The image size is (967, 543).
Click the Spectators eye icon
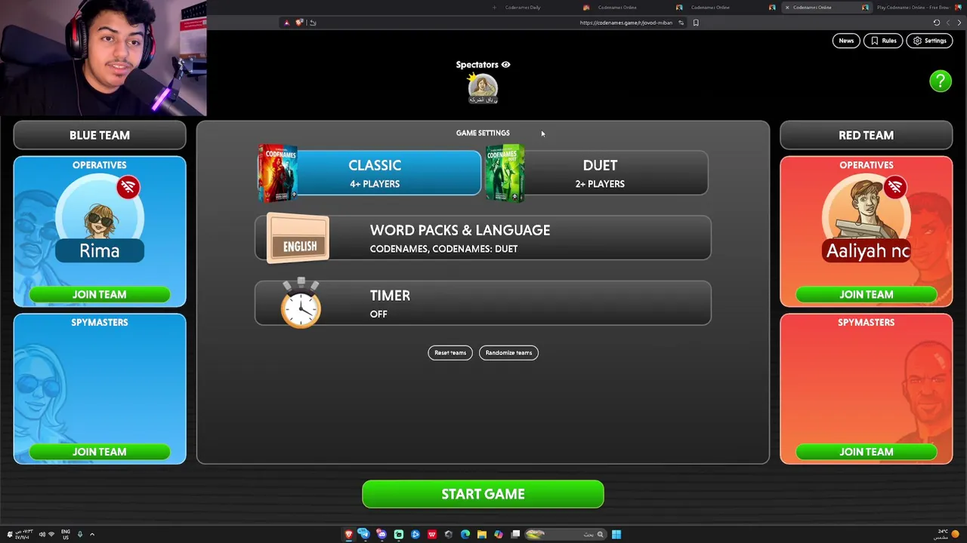(506, 65)
